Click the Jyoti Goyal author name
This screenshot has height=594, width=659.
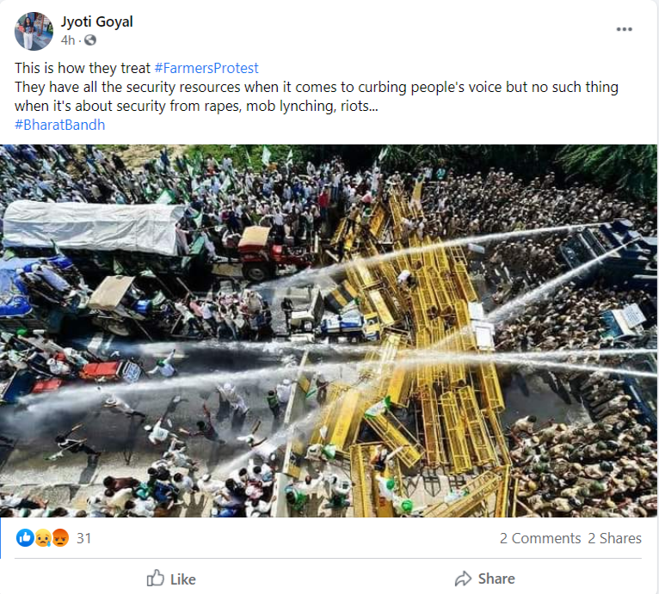point(97,21)
